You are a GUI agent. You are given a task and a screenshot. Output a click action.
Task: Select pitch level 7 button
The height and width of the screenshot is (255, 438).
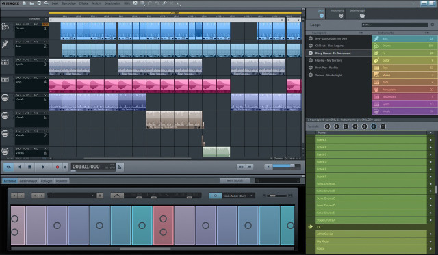383,126
